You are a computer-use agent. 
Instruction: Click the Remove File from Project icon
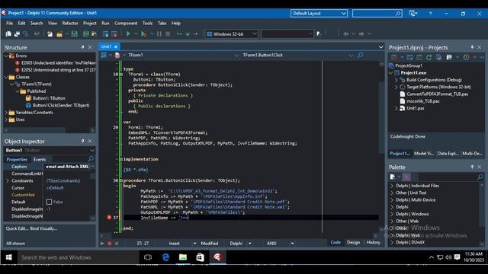[x=114, y=33]
